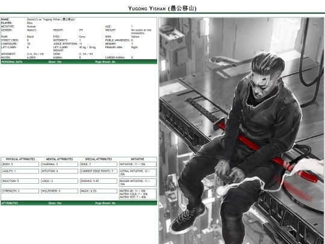Select the INITIATIVE: 11 + 1D6 box
The image size is (325, 244).
tap(138, 164)
